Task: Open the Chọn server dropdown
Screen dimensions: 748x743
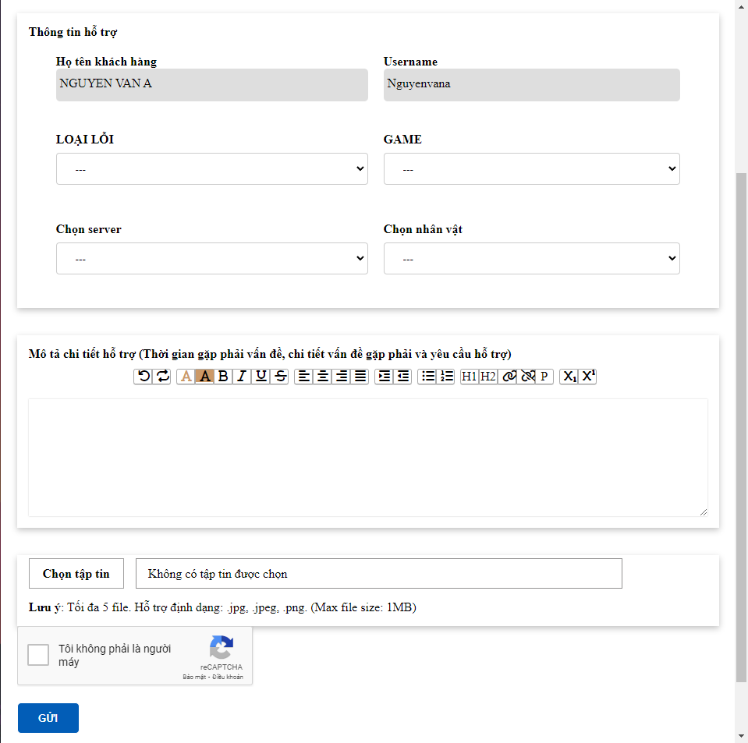Action: (211, 259)
